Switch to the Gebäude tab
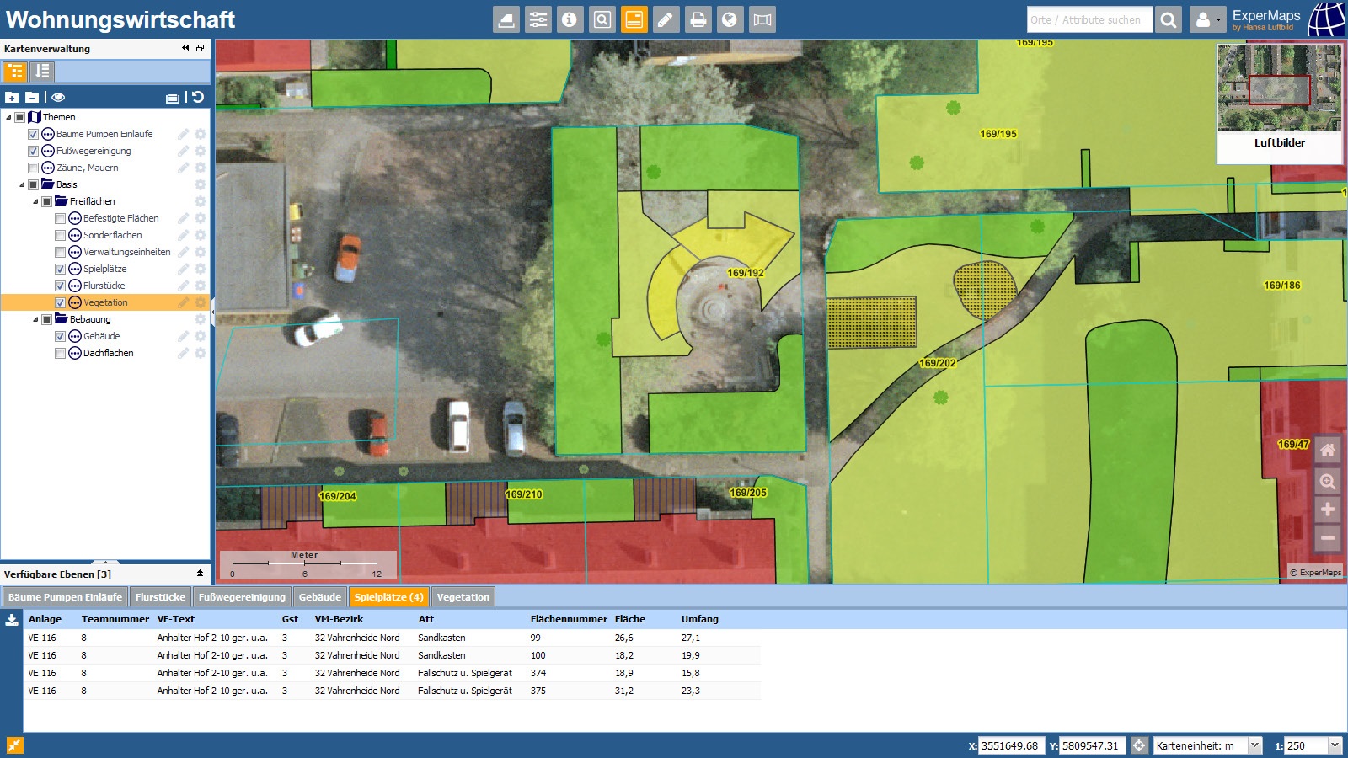This screenshot has width=1348, height=758. point(320,596)
